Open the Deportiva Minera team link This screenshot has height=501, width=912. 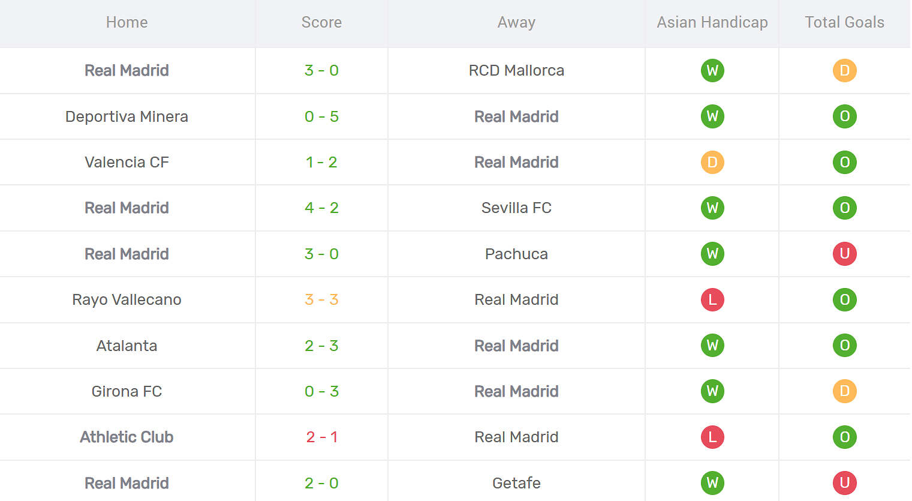tap(127, 116)
